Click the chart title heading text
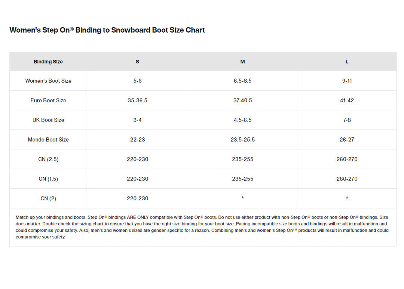 point(107,30)
